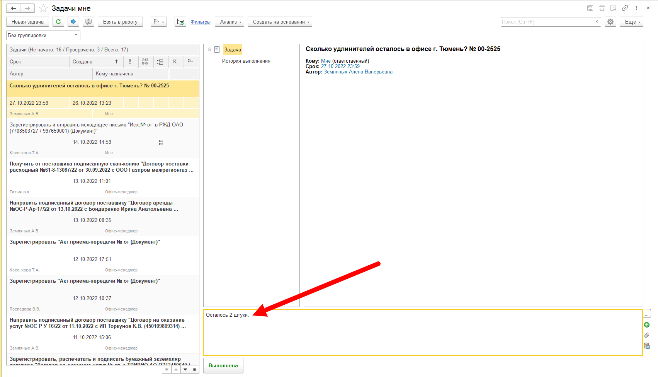Click the blue redirect arrow icon

click(x=73, y=22)
